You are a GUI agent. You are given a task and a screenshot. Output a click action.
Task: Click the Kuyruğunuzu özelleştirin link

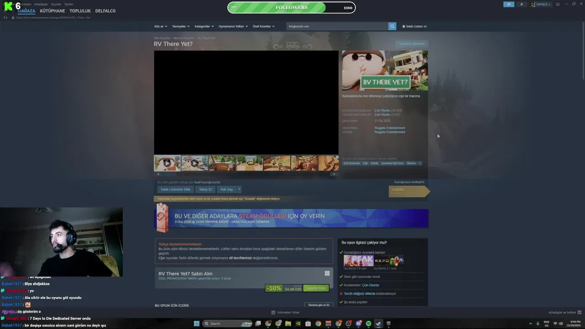pos(409,182)
